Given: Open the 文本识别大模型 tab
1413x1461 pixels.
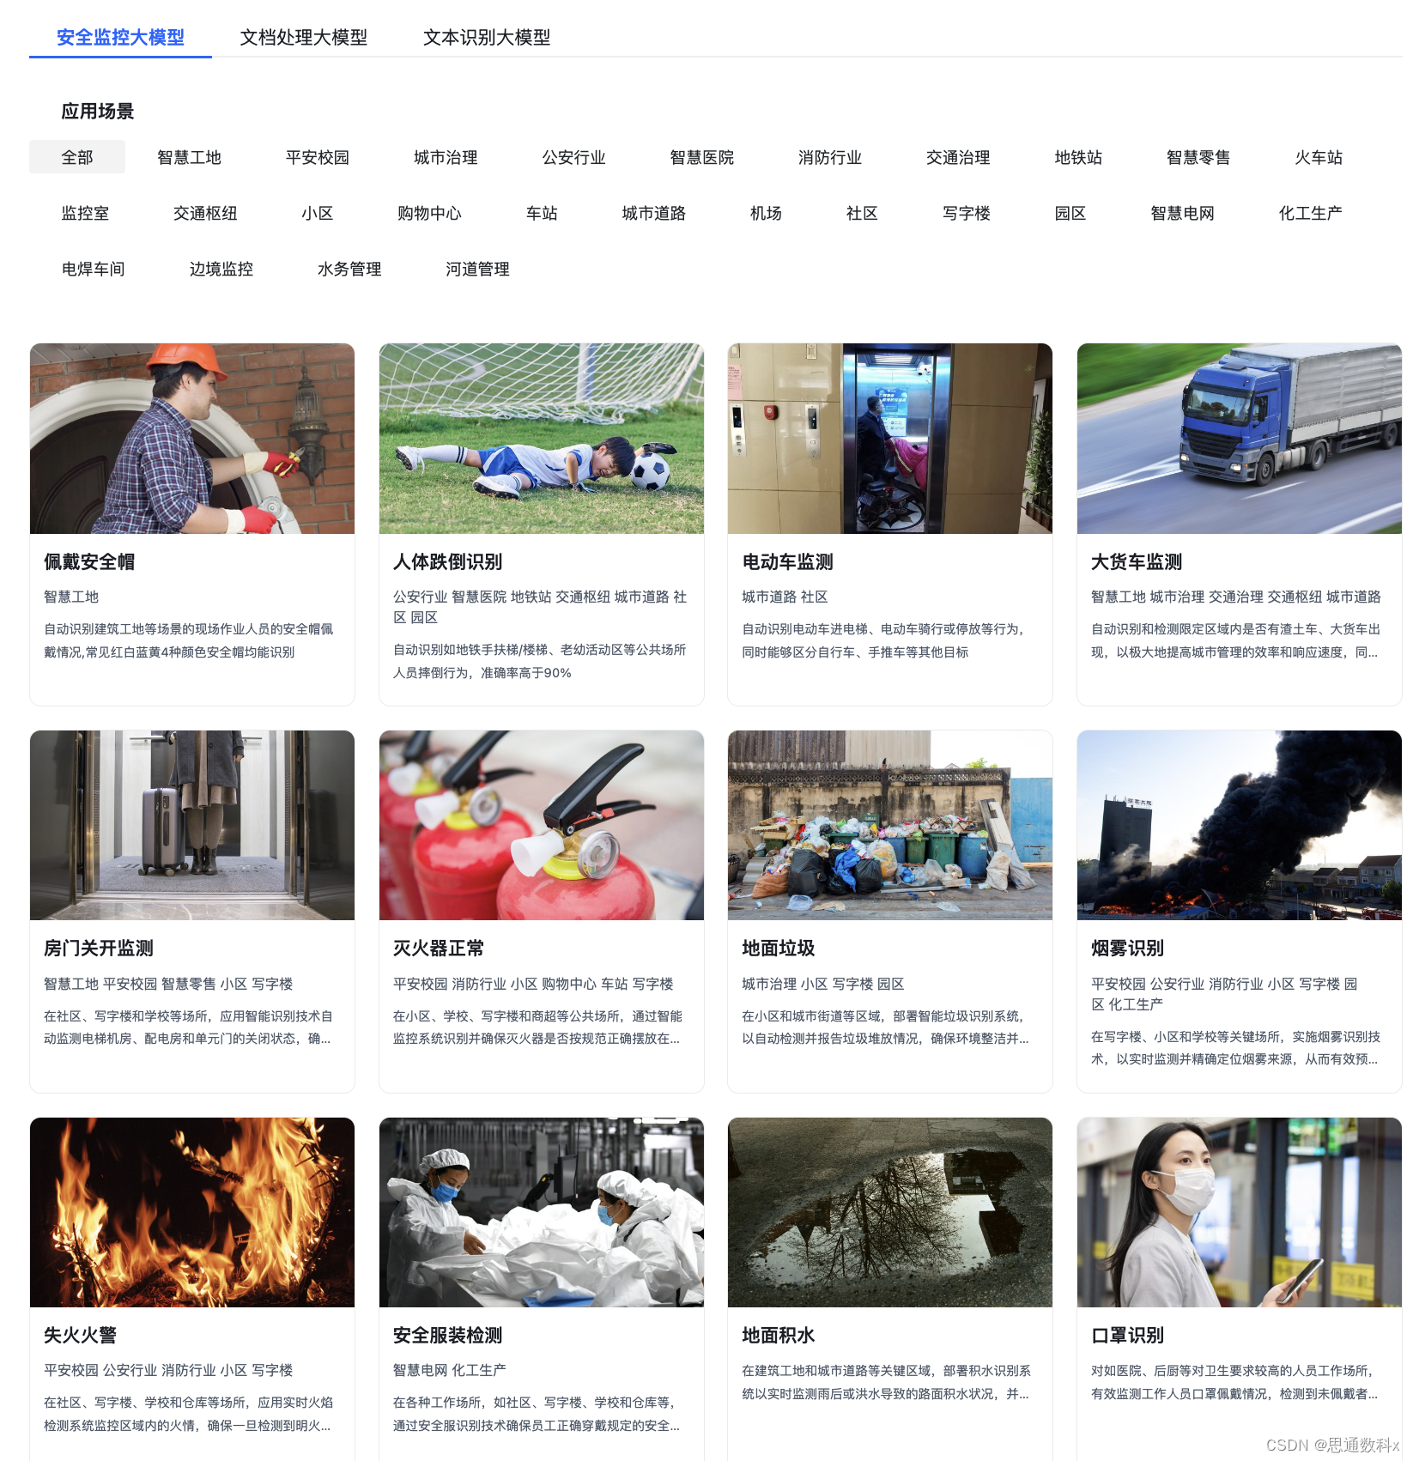Looking at the screenshot, I should (487, 37).
